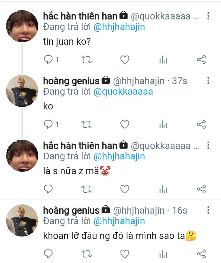Screen dimensions: 221x263
Task: Like the "là s nữa z mă" tweet
Action: 124,189
